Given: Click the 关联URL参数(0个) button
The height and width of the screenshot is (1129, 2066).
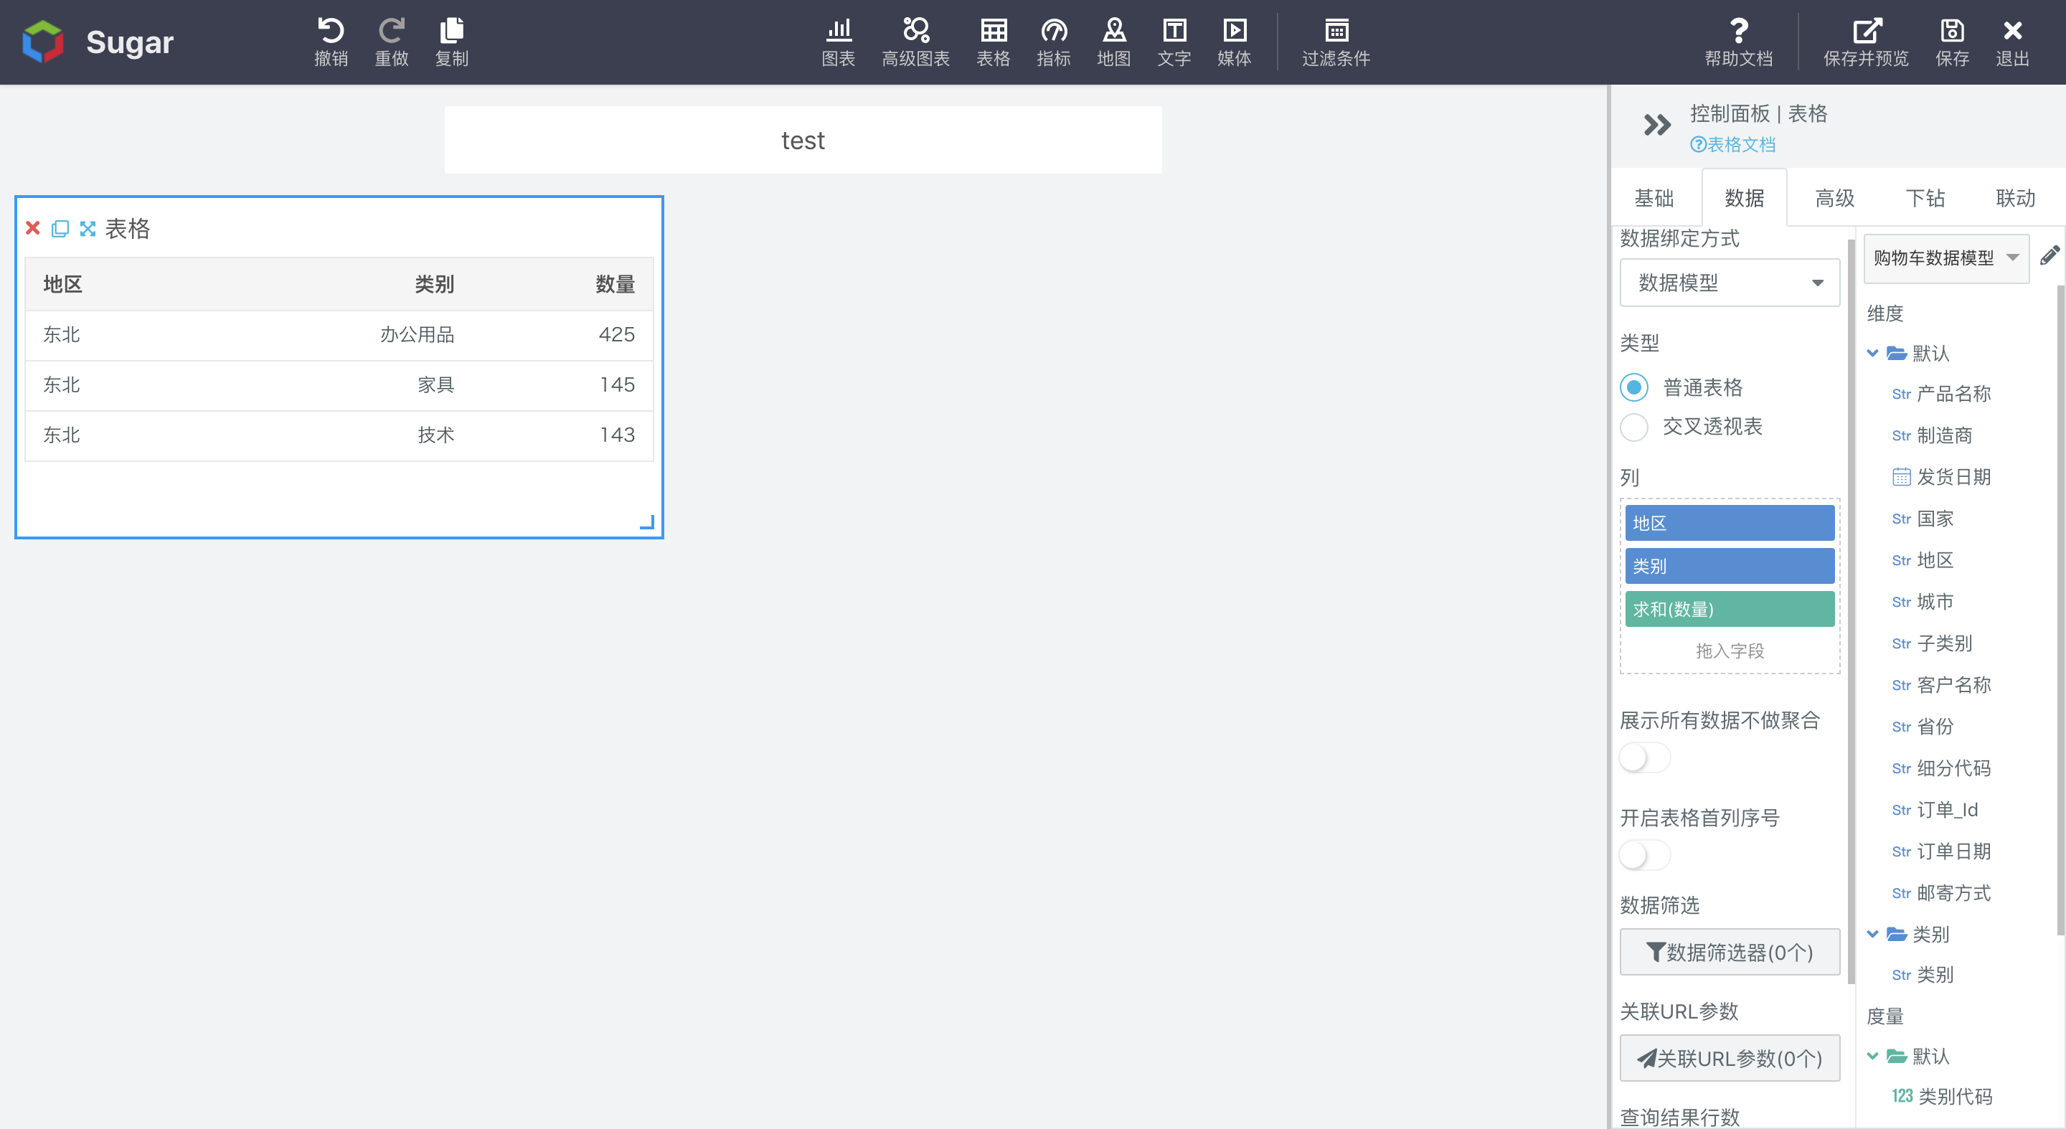Looking at the screenshot, I should tap(1729, 1059).
